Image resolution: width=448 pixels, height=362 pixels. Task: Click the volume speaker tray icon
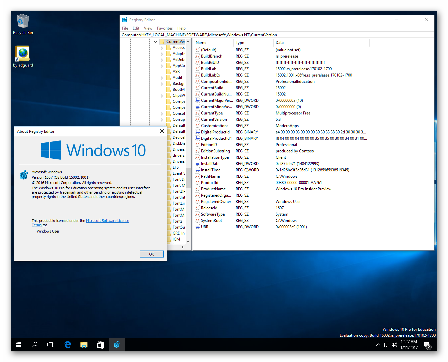pos(394,345)
